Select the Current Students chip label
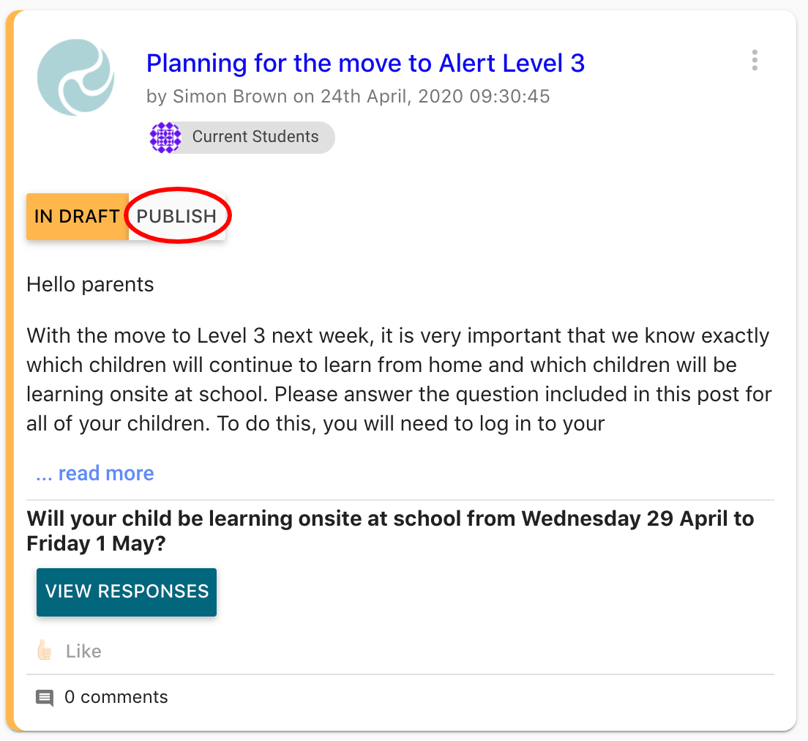The height and width of the screenshot is (741, 808). [255, 137]
